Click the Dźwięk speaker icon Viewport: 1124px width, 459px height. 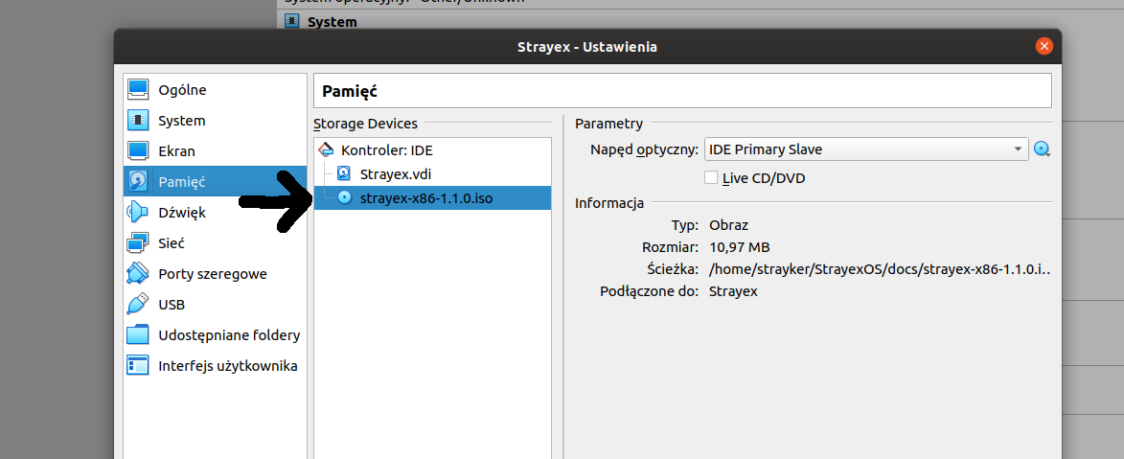click(139, 213)
